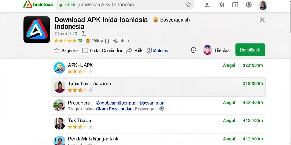This screenshot has height=145, width=291.
Task: Click the circular pause icon in browser toolbar
Action: [x=249, y=5]
